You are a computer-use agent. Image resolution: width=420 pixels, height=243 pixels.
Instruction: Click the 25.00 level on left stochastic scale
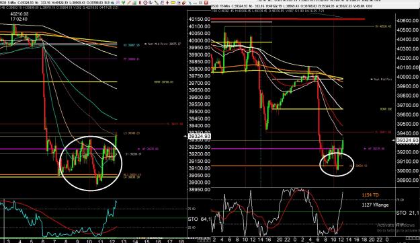(x=192, y=228)
